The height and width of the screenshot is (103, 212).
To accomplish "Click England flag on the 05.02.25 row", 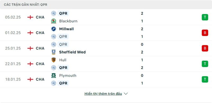I will (30, 17).
